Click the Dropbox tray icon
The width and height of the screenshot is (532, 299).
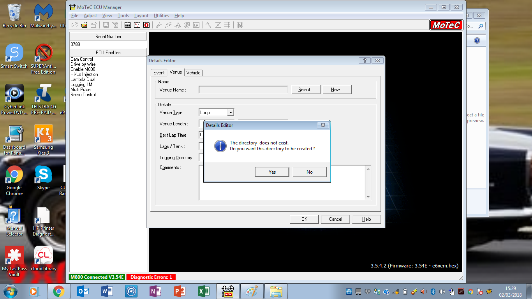(367, 292)
